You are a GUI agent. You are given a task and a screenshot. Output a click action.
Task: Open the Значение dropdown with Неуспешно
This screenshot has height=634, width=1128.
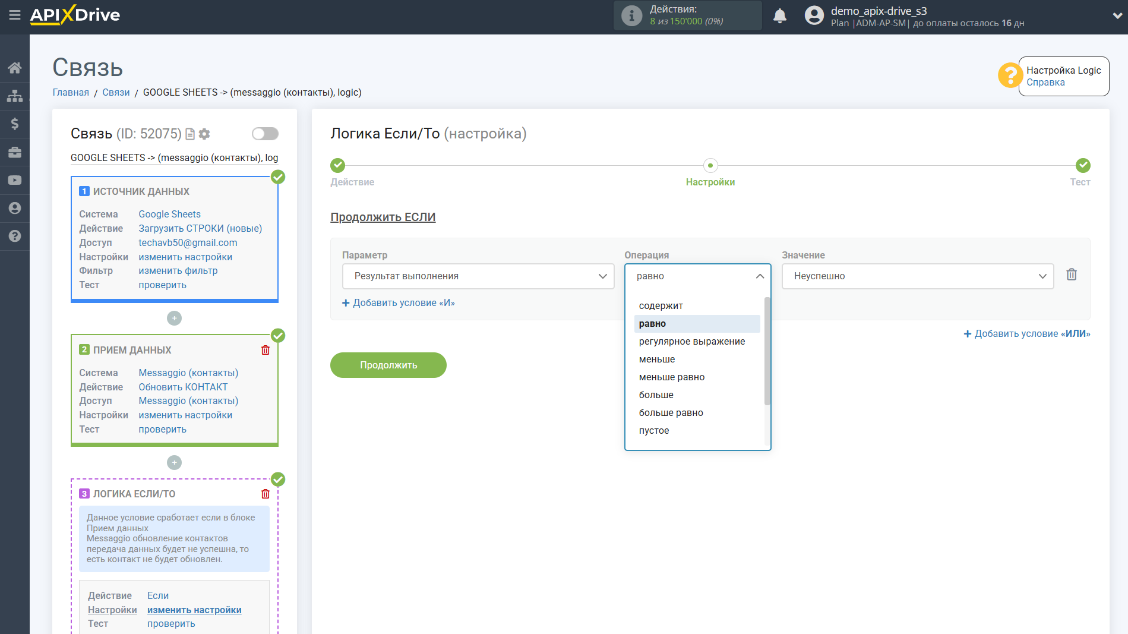point(917,276)
